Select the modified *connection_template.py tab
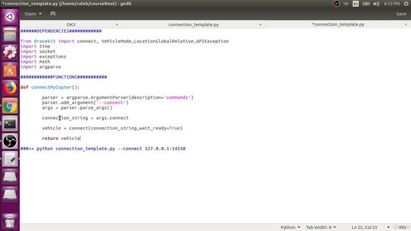The height and width of the screenshot is (231, 411). tap(338, 24)
